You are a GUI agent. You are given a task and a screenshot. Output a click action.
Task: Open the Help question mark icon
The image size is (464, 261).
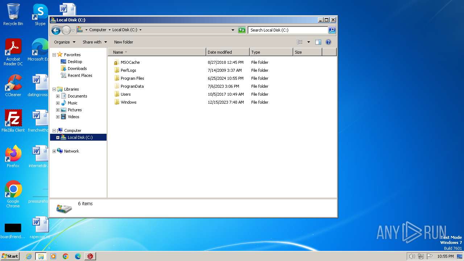[x=328, y=42]
